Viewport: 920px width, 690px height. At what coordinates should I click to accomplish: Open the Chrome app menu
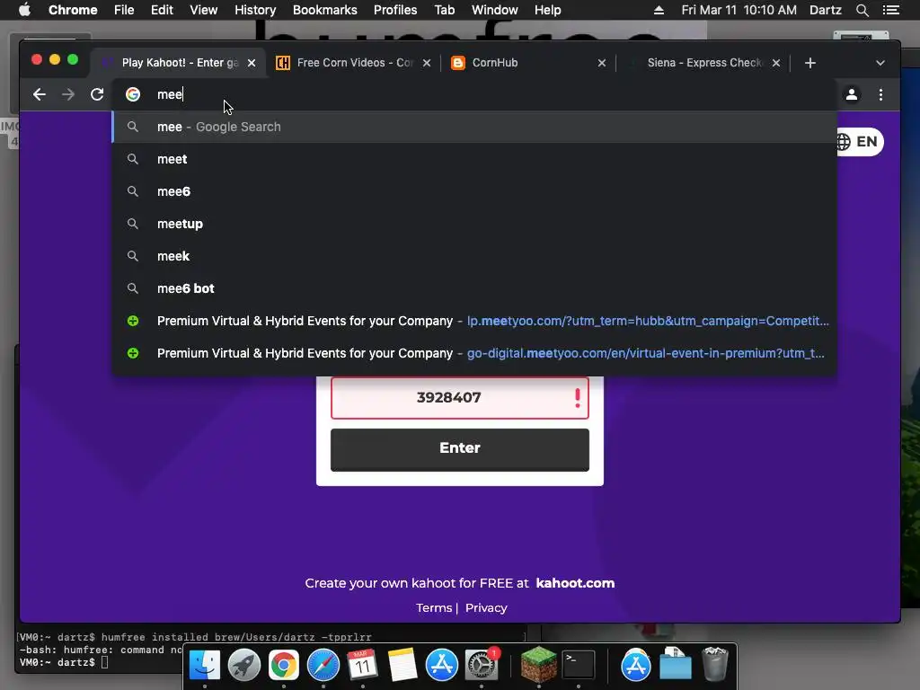tap(73, 10)
